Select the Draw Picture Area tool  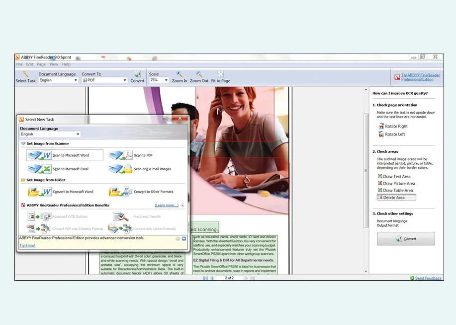[x=396, y=184]
